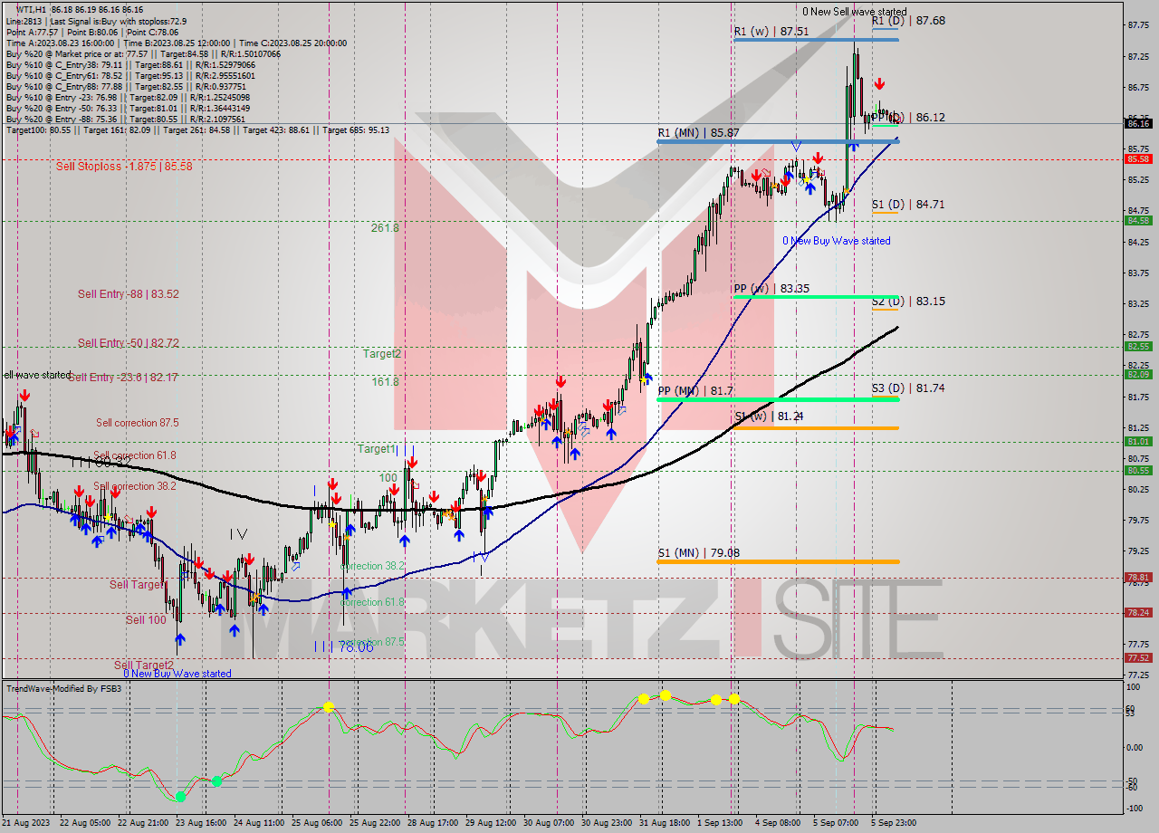Click the 'PP (MN) | 81.7' pivot label
Viewport: 1159px width, 833px height.
pos(695,391)
